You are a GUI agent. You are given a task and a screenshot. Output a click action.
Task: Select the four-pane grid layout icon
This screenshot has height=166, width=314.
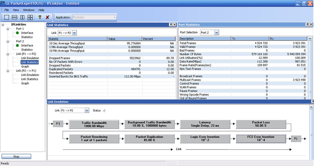(30, 17)
